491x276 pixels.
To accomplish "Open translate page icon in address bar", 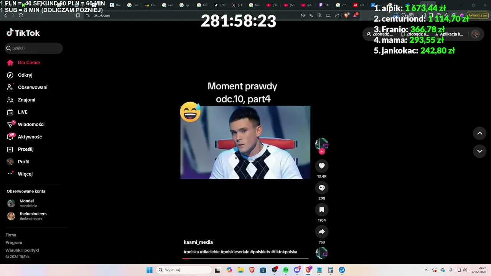I will point(311,15).
